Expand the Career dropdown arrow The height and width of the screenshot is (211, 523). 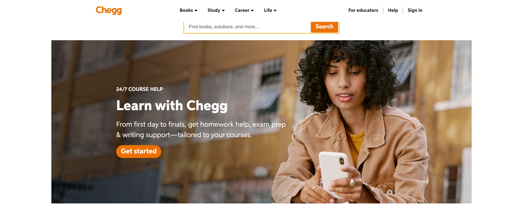(252, 11)
